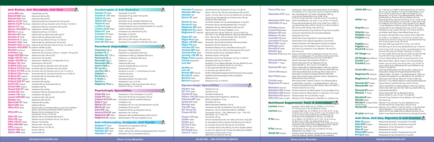
Task: Click the 'Crosteen-10' tablet product name
Action: pos(102,34)
